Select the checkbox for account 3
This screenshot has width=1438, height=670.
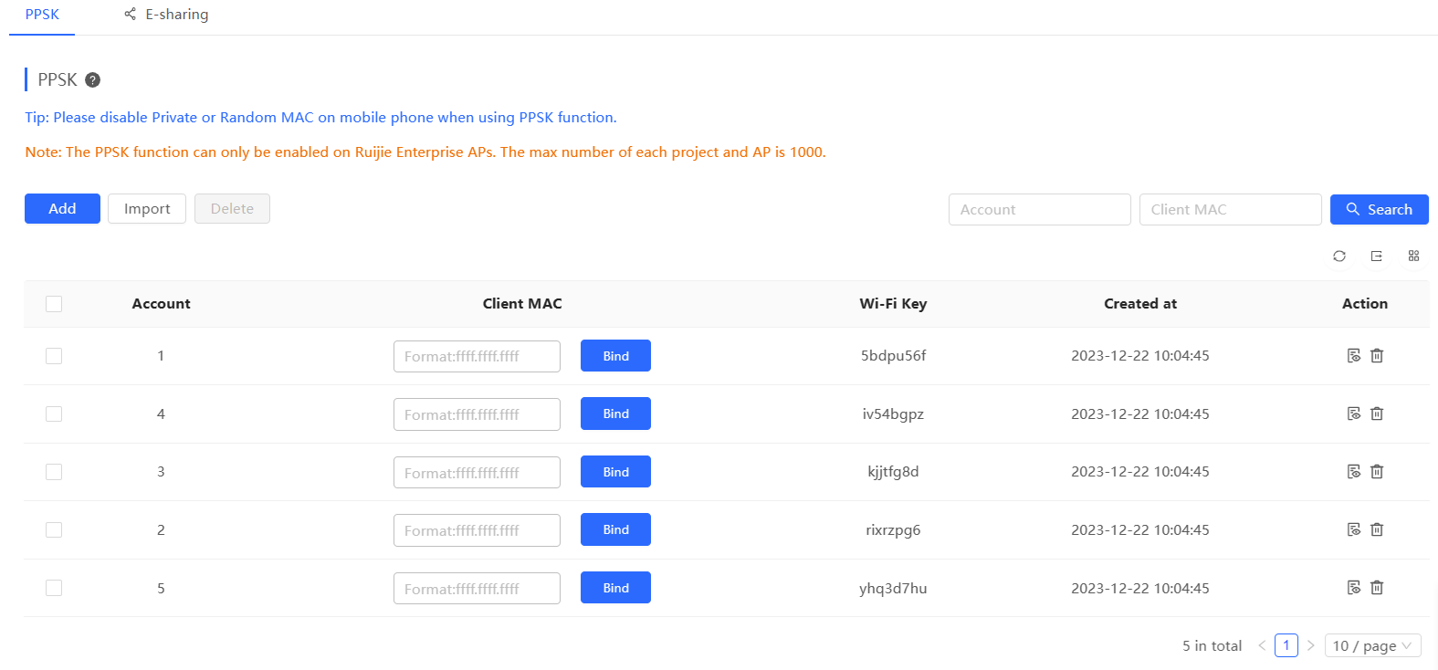click(x=54, y=472)
